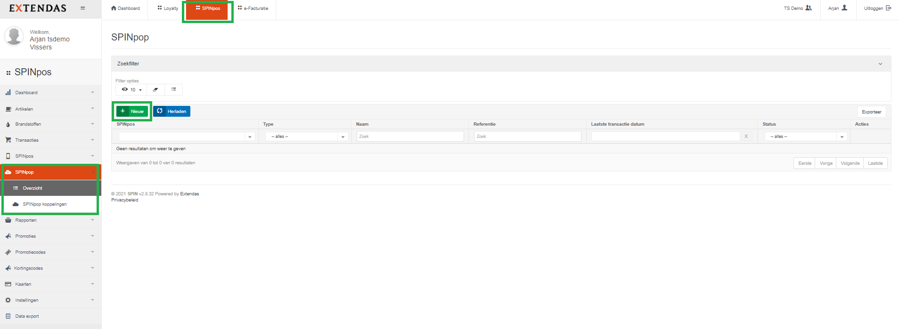This screenshot has width=899, height=329.
Task: Click the Rapporten icon in sidebar
Action: (x=8, y=220)
